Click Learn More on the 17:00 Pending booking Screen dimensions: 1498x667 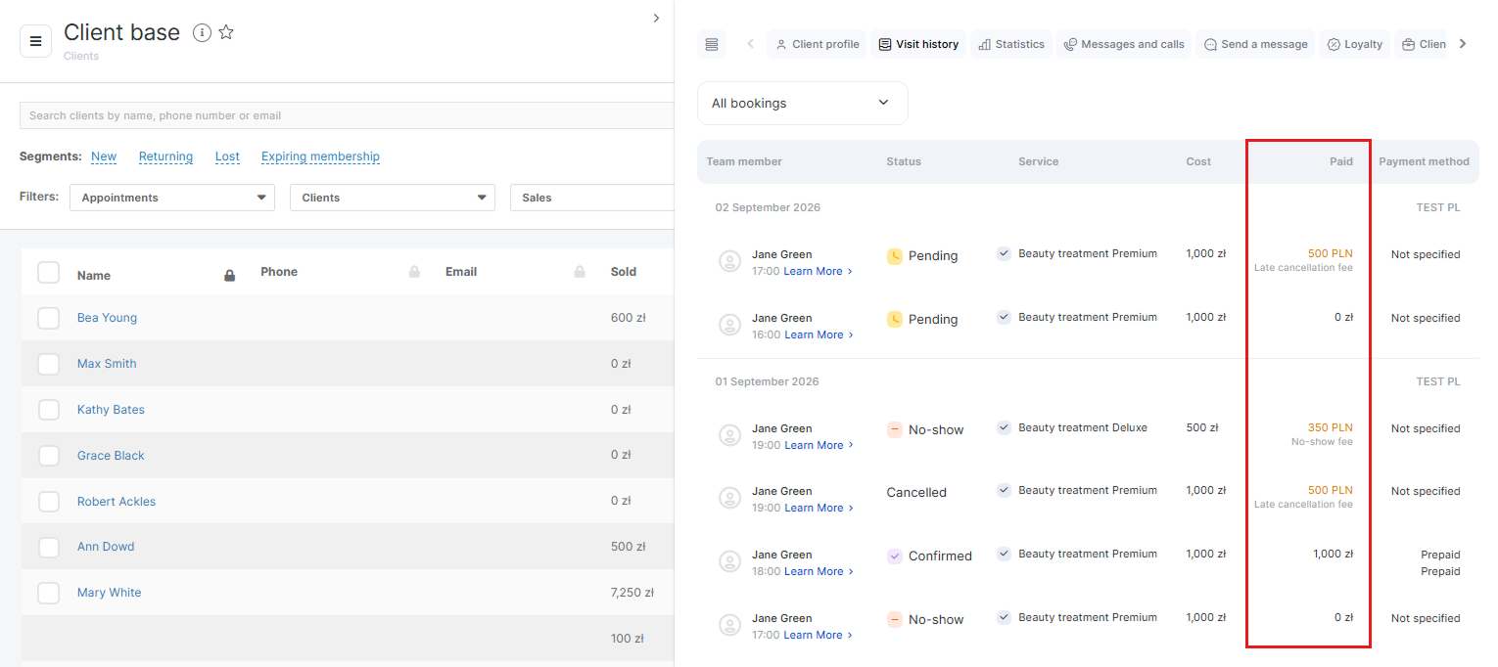pos(818,271)
